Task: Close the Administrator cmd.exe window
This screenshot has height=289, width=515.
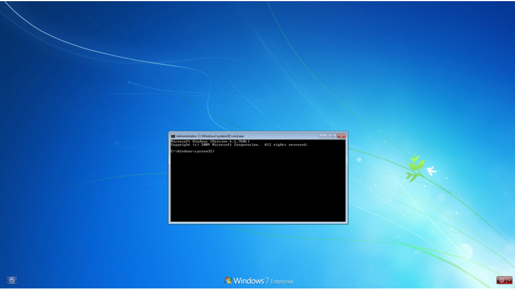Action: 341,136
